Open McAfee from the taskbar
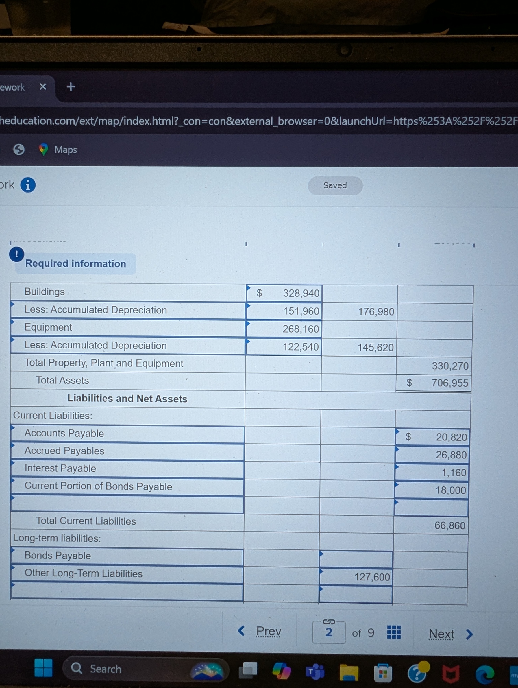 (451, 674)
